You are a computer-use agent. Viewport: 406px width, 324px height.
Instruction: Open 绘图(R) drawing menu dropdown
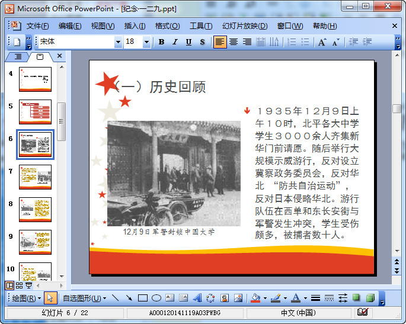point(27,298)
